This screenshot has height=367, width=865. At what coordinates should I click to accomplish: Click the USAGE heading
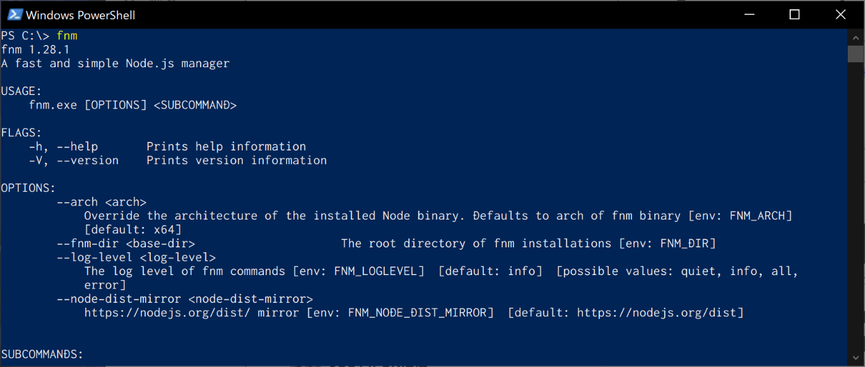click(22, 91)
